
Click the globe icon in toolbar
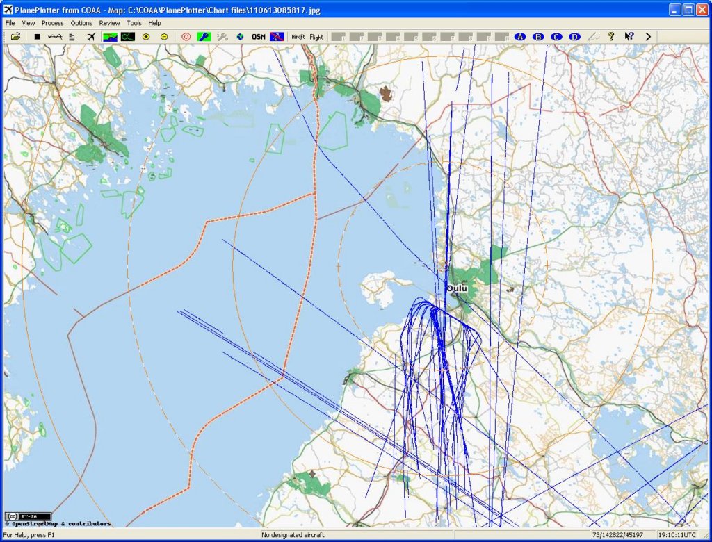coord(241,37)
